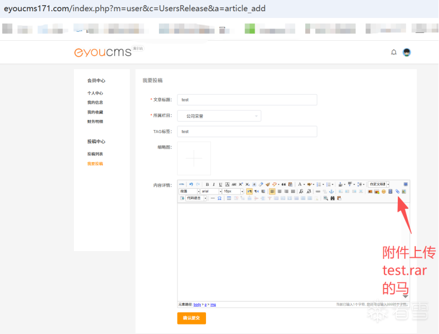This screenshot has height=334, width=439.
Task: Click the 确认提交 submit button
Action: click(x=192, y=318)
